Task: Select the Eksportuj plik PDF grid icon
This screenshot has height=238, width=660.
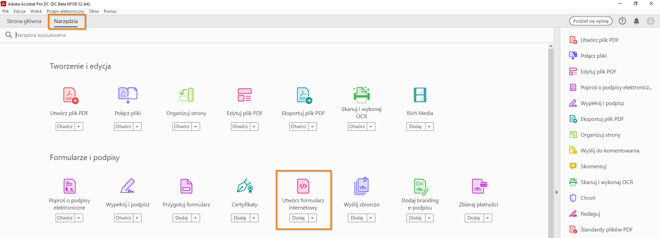Action: (x=304, y=95)
